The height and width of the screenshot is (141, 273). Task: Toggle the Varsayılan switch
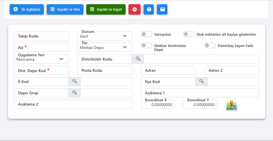tap(147, 34)
